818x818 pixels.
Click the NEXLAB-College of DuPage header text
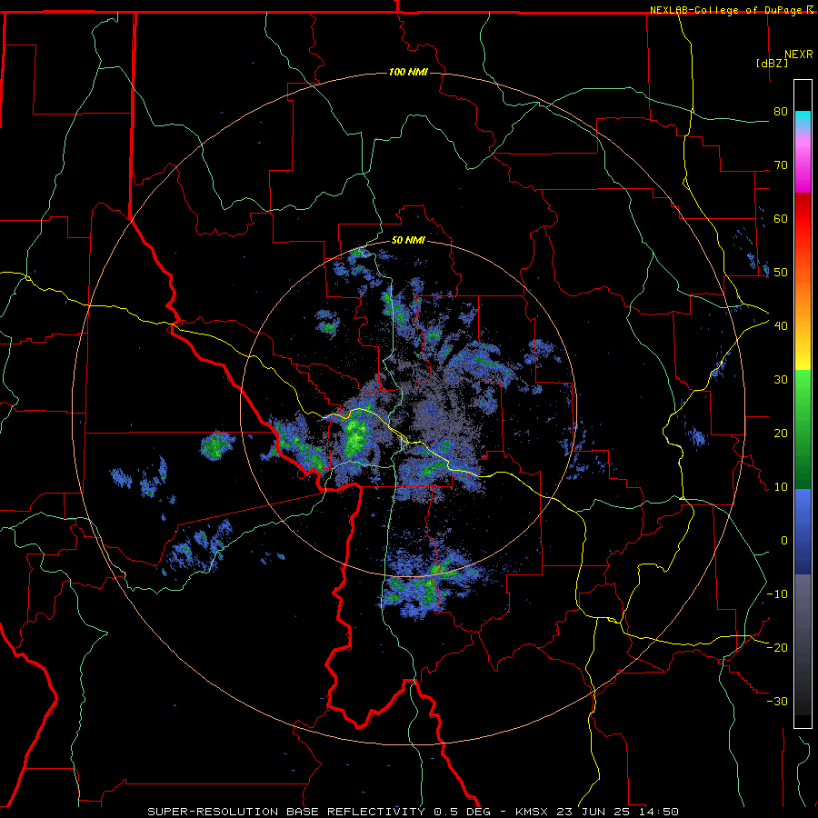725,10
